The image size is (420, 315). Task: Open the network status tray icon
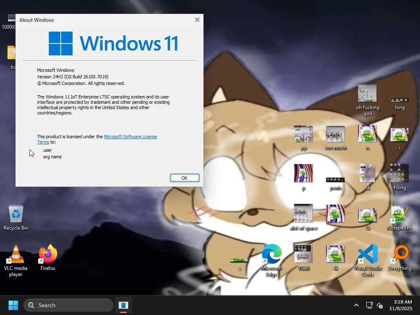click(370, 305)
